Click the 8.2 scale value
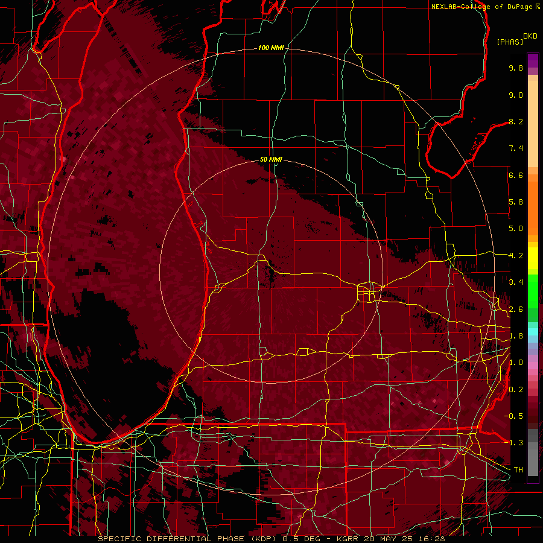Screen dimensions: 543x543 point(516,121)
